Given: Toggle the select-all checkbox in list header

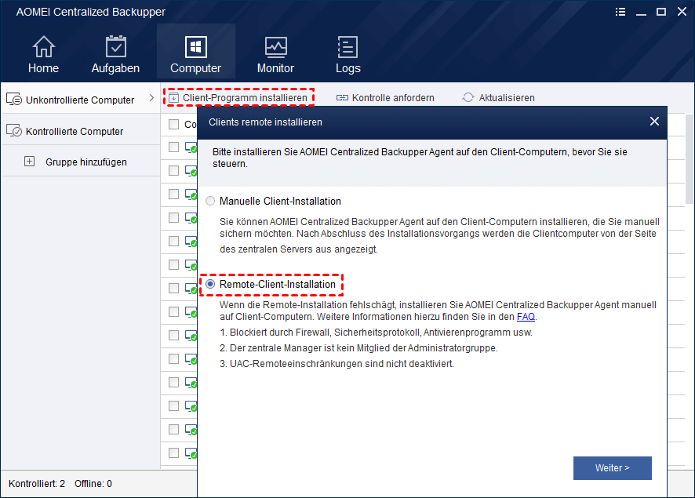Looking at the screenshot, I should [x=174, y=125].
